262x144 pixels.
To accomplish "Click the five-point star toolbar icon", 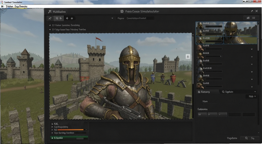I will coord(72,18).
